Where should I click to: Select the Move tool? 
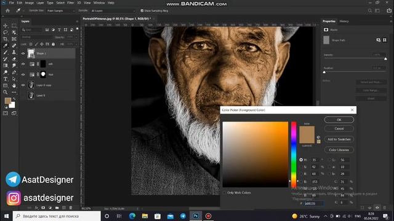(6, 26)
